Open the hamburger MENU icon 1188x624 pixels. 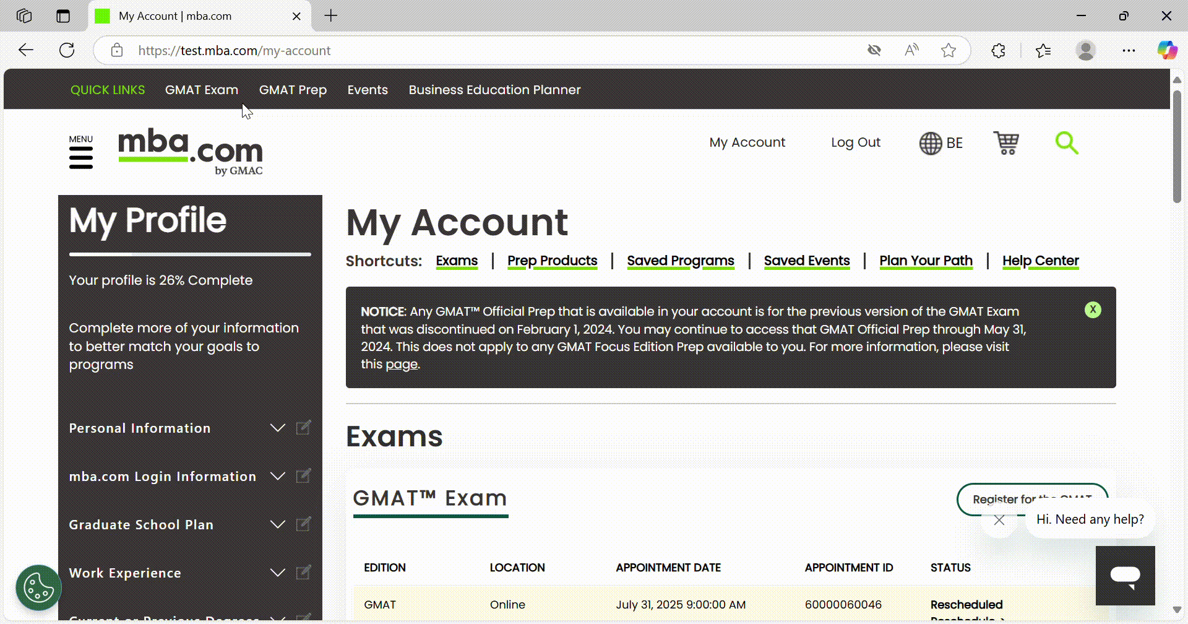(81, 152)
